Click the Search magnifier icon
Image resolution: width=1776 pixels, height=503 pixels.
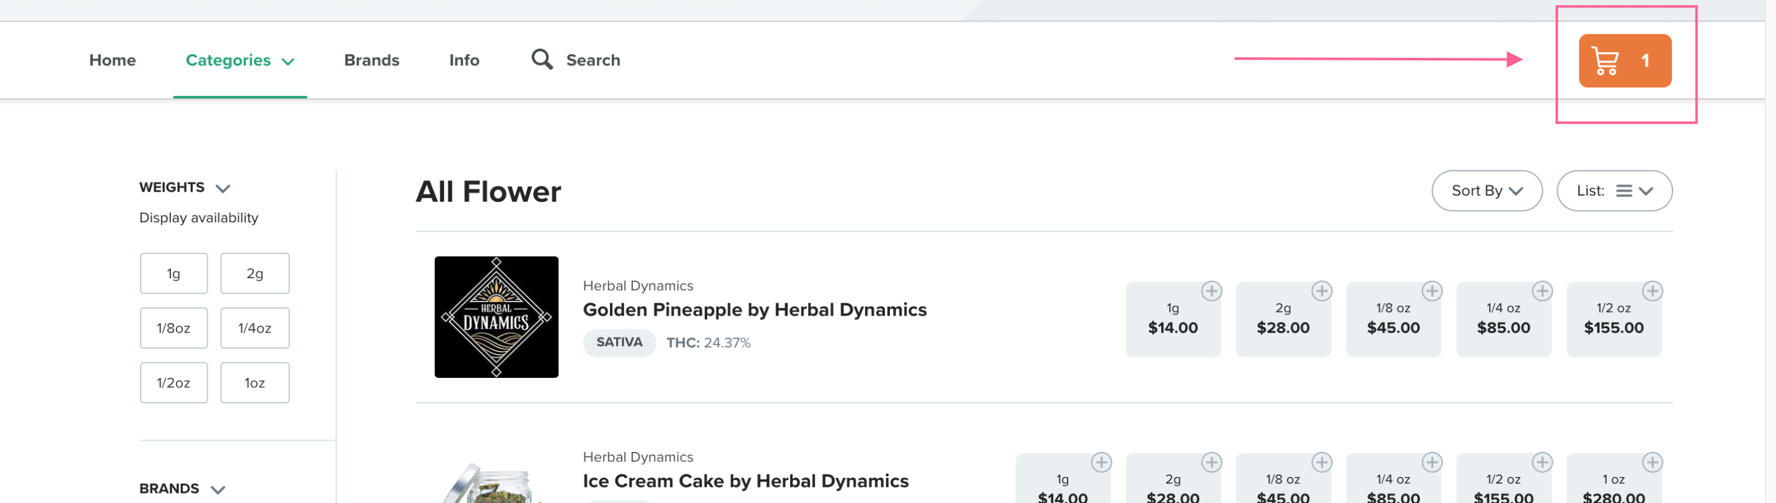point(542,60)
